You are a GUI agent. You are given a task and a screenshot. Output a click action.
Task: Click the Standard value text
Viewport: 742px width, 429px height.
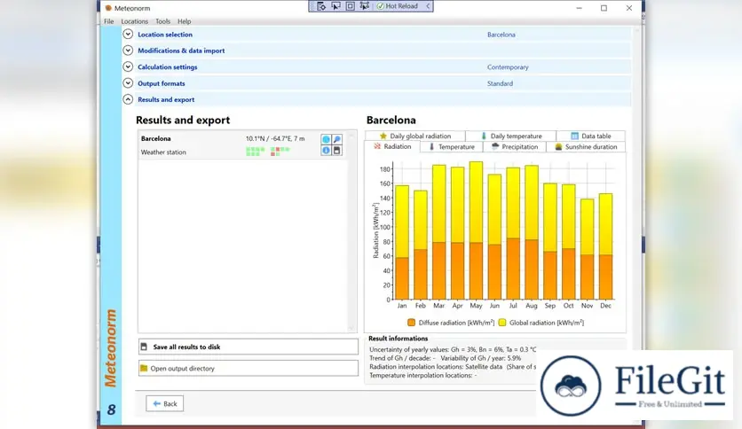pyautogui.click(x=500, y=83)
